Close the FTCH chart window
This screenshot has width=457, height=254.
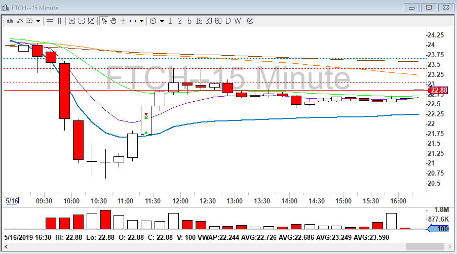[446, 8]
